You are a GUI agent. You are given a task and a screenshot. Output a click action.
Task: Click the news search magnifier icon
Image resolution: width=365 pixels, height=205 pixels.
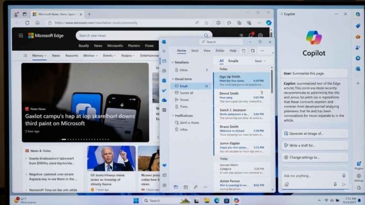tap(206, 36)
